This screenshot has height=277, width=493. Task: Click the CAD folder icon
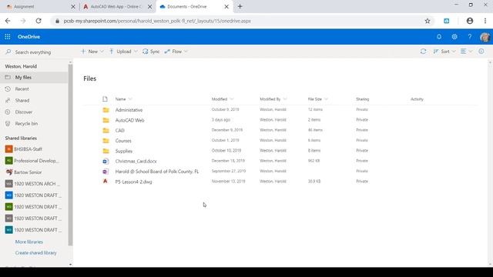point(106,130)
